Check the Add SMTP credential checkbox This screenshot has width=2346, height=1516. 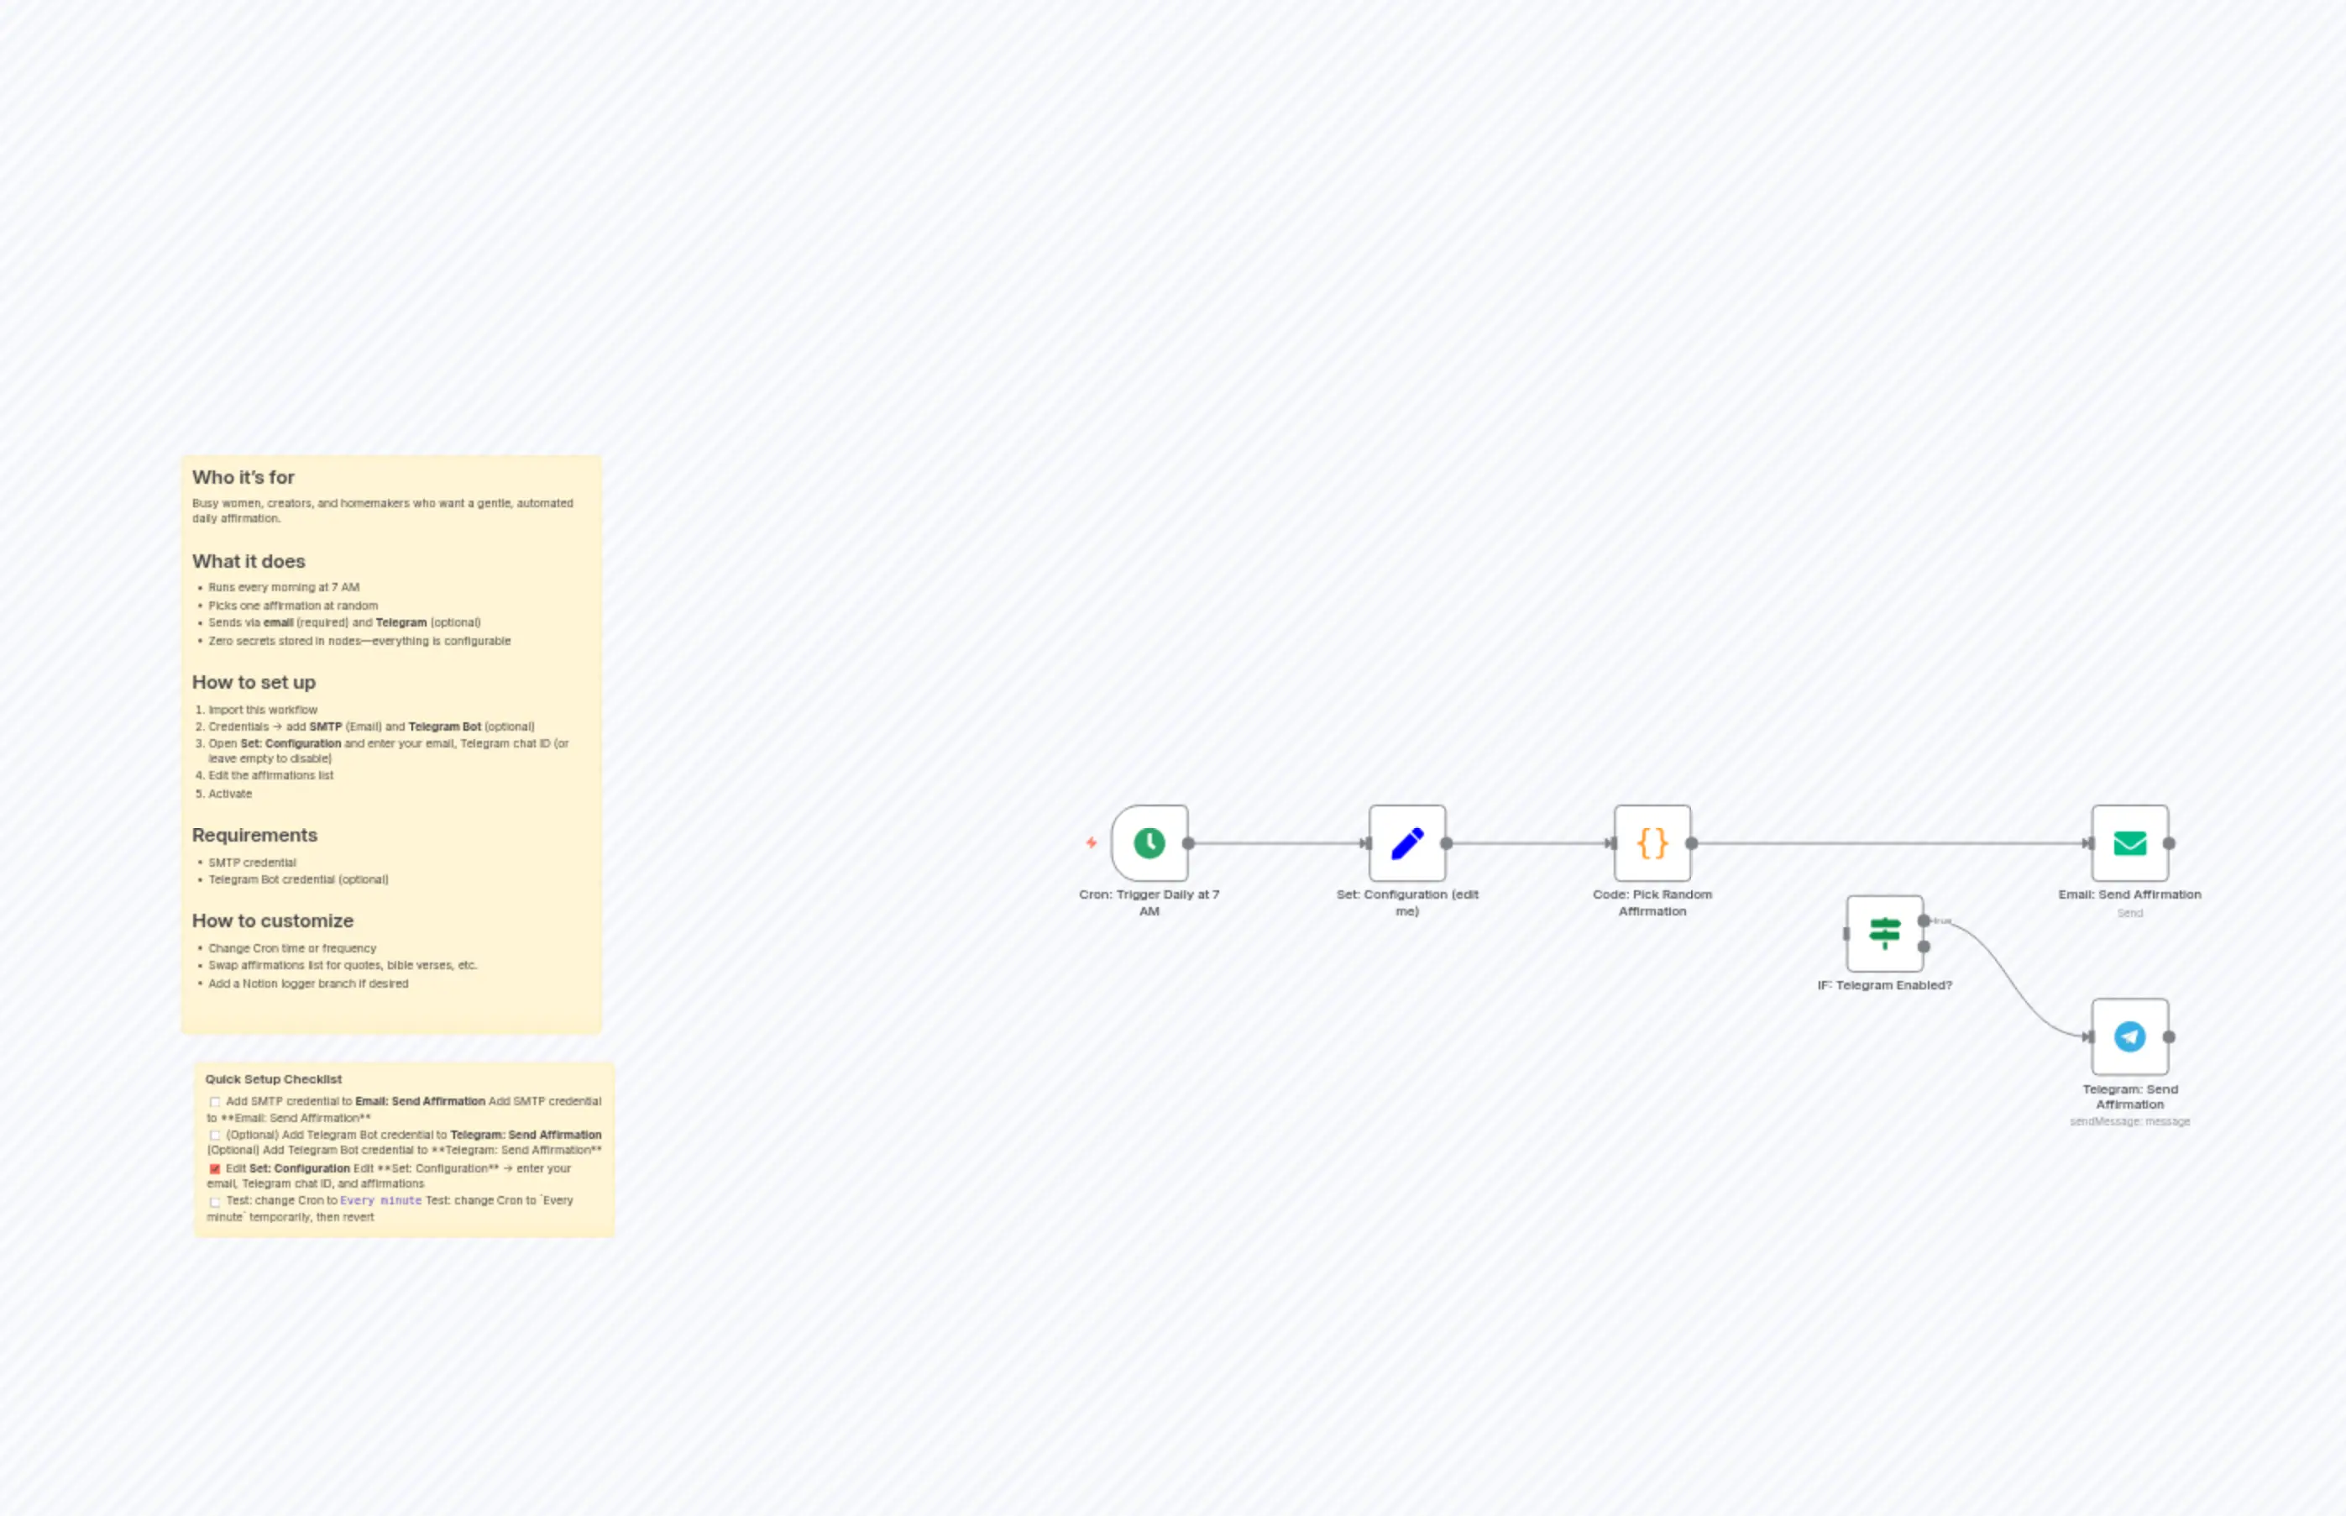pyautogui.click(x=214, y=1102)
